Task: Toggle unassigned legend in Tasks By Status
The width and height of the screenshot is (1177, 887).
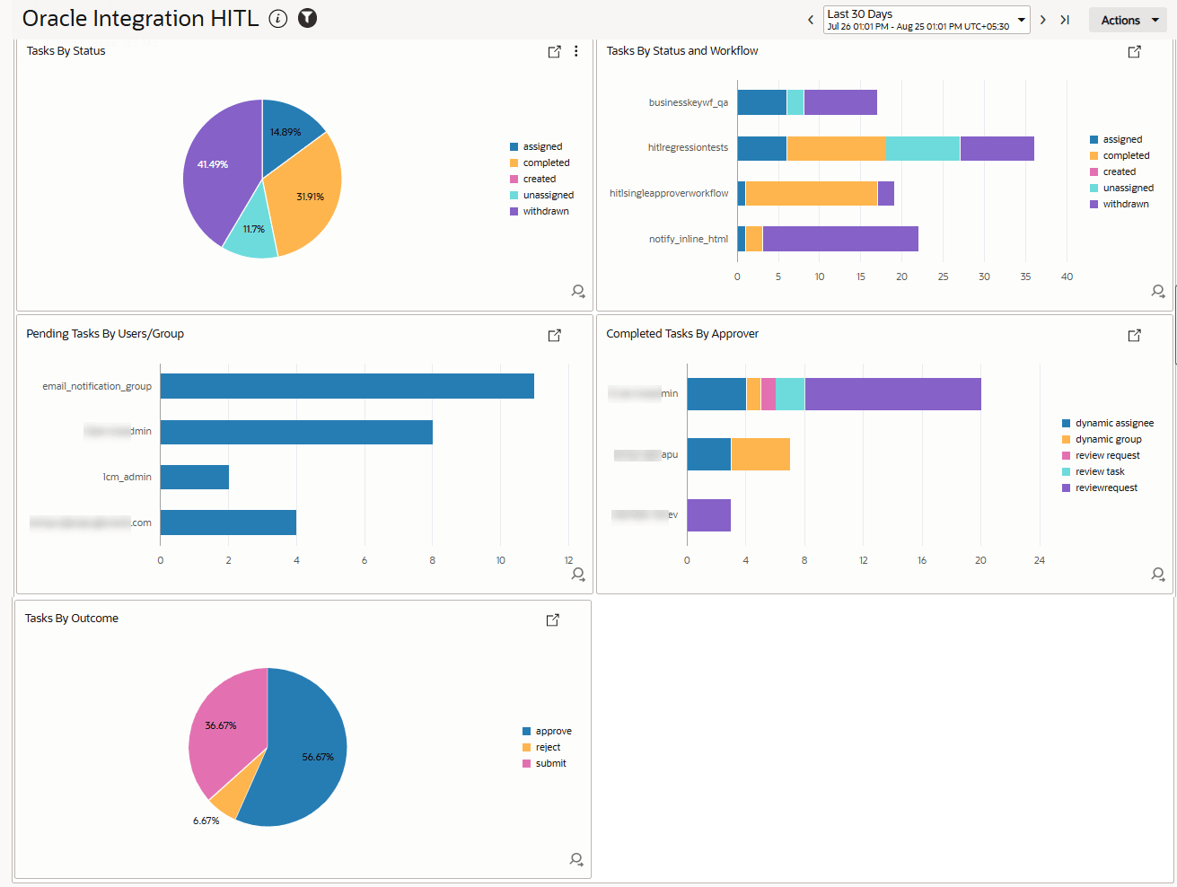Action: (541, 195)
